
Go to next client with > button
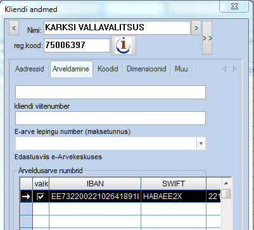point(196,28)
